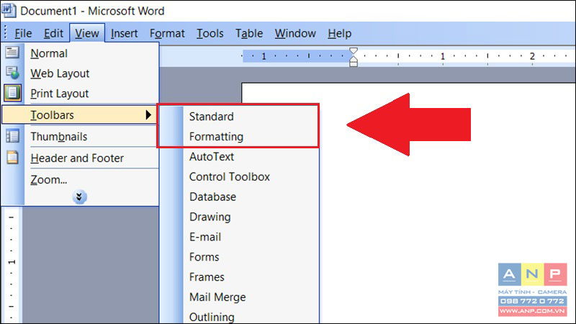Open the Tools menu
This screenshot has height=324, width=576.
click(x=210, y=33)
